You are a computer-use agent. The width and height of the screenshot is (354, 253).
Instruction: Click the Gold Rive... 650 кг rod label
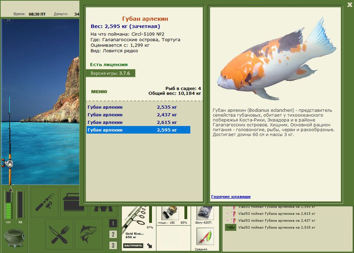point(135,235)
